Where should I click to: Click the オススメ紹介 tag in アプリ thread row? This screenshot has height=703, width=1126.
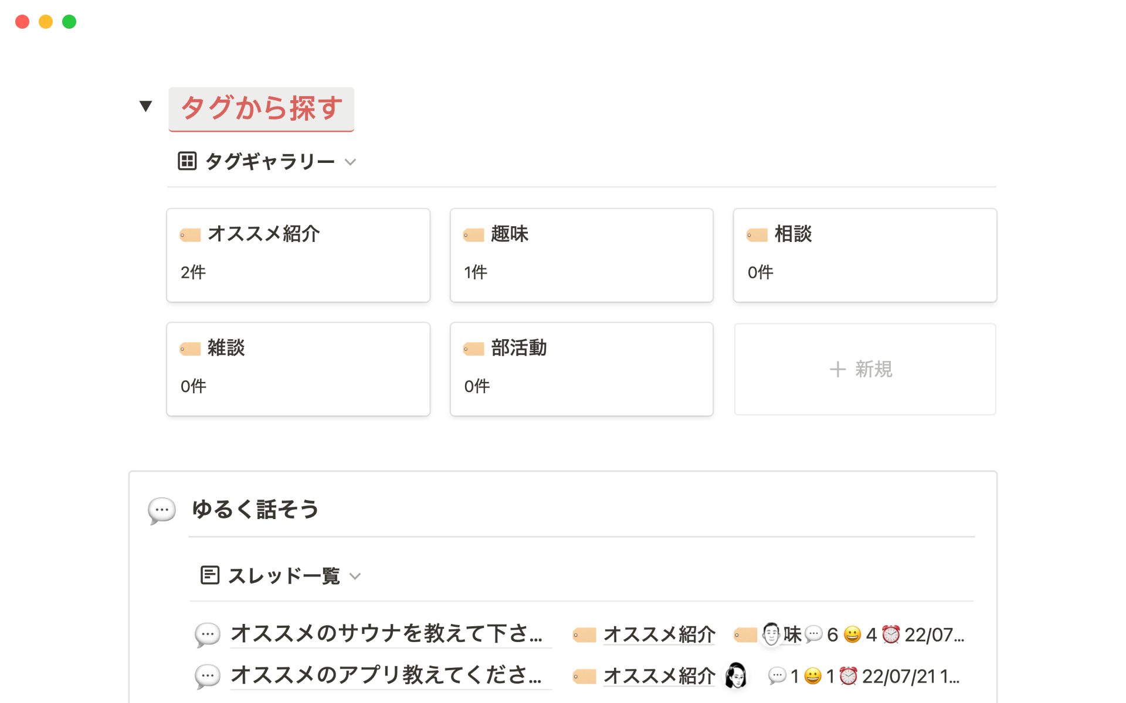(659, 676)
